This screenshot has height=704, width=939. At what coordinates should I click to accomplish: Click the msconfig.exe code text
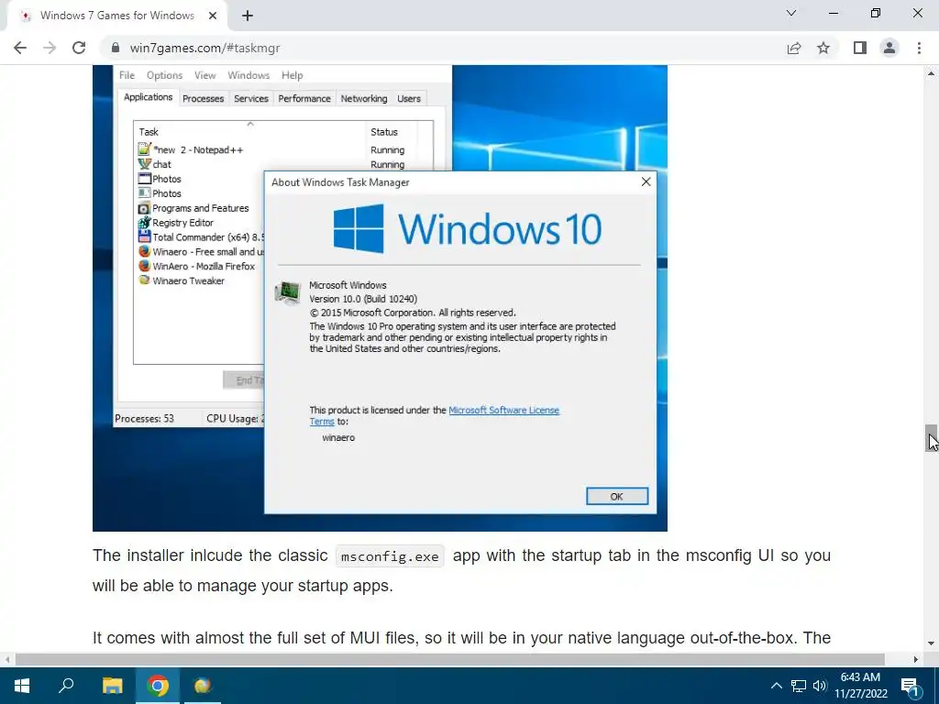click(x=390, y=556)
